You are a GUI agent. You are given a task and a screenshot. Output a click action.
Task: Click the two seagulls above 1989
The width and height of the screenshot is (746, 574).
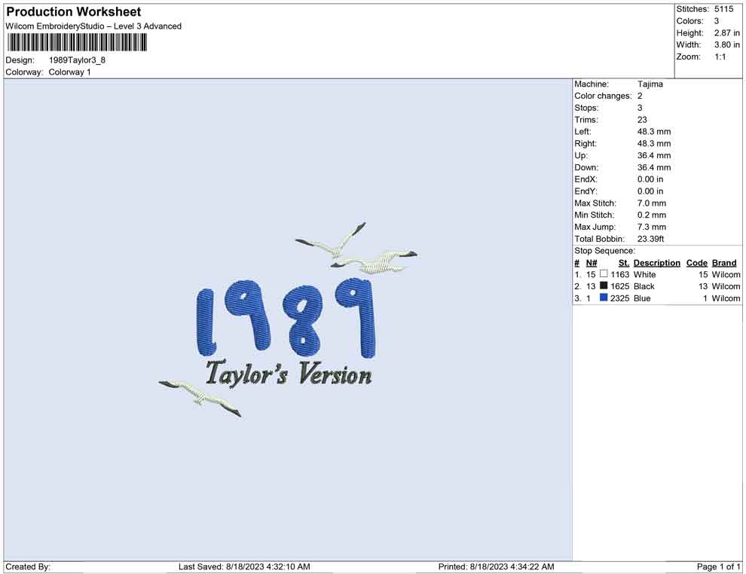pos(356,249)
